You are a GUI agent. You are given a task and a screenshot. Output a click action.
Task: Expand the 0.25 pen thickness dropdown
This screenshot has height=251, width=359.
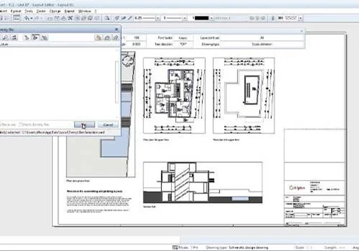tap(158, 18)
